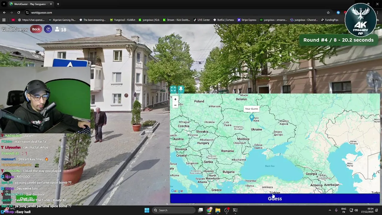The image size is (382, 215).
Task: Open Task View in the taskbar
Action: 201,210
